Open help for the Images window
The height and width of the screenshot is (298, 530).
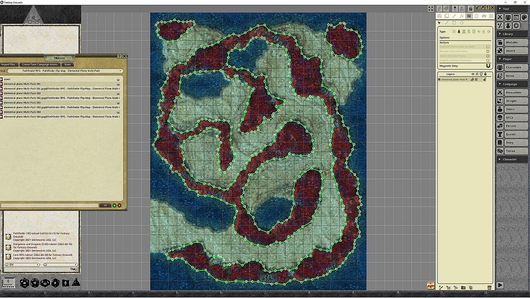pos(119,56)
